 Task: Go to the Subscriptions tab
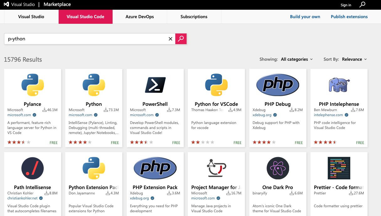(x=194, y=17)
